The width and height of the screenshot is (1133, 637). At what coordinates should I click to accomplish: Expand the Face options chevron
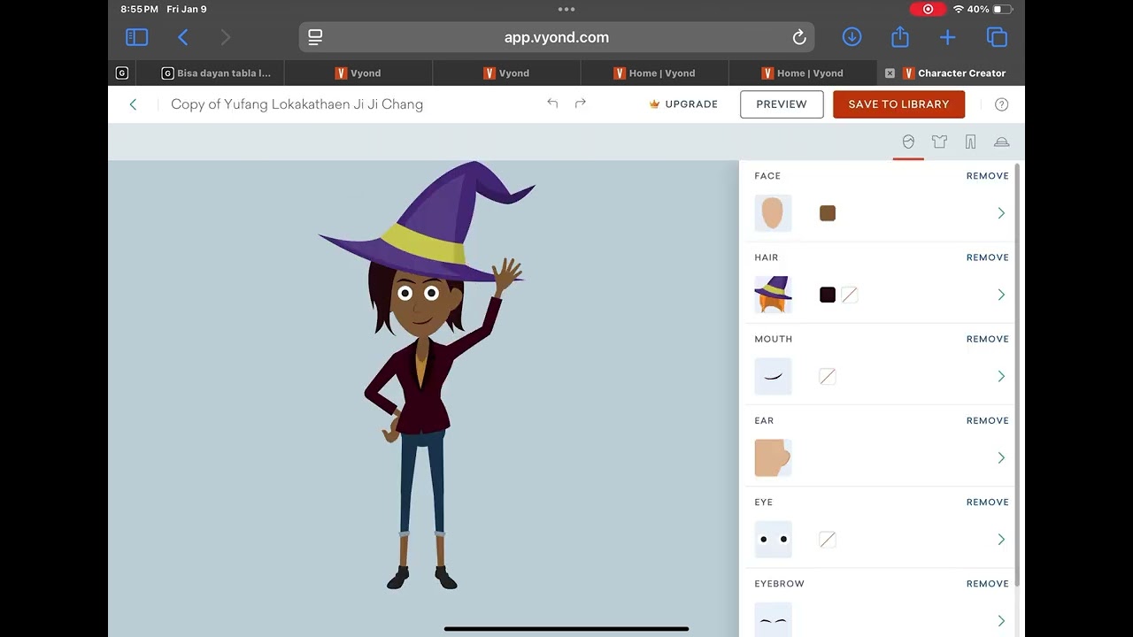1001,213
